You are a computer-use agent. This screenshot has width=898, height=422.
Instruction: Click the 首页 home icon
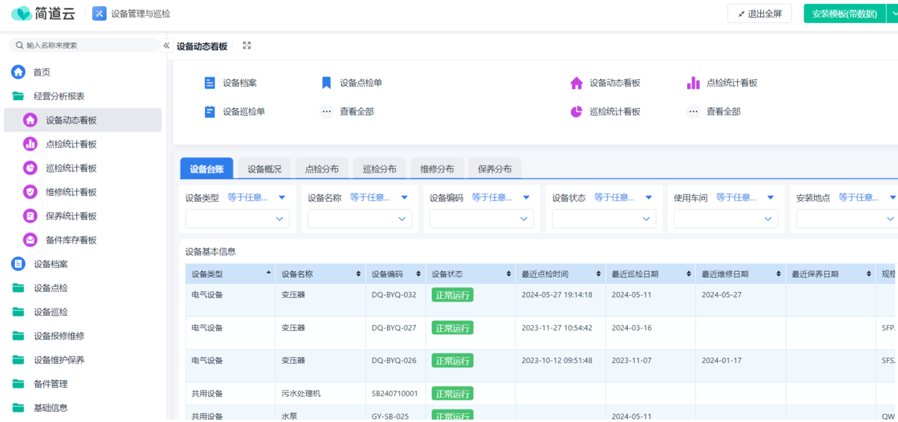18,72
